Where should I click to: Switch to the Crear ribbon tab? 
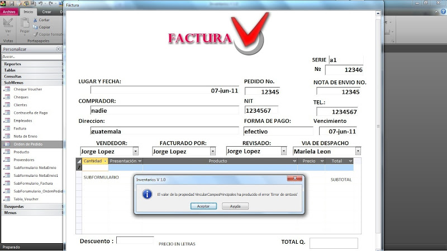point(46,11)
